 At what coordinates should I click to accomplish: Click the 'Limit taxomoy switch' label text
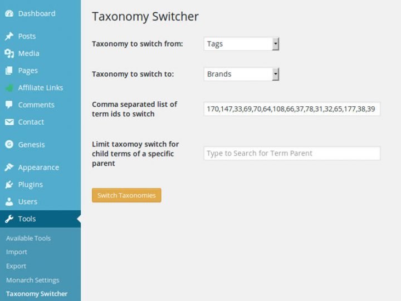click(135, 154)
